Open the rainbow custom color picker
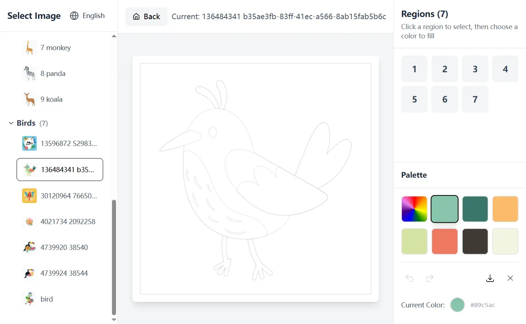 coord(414,209)
